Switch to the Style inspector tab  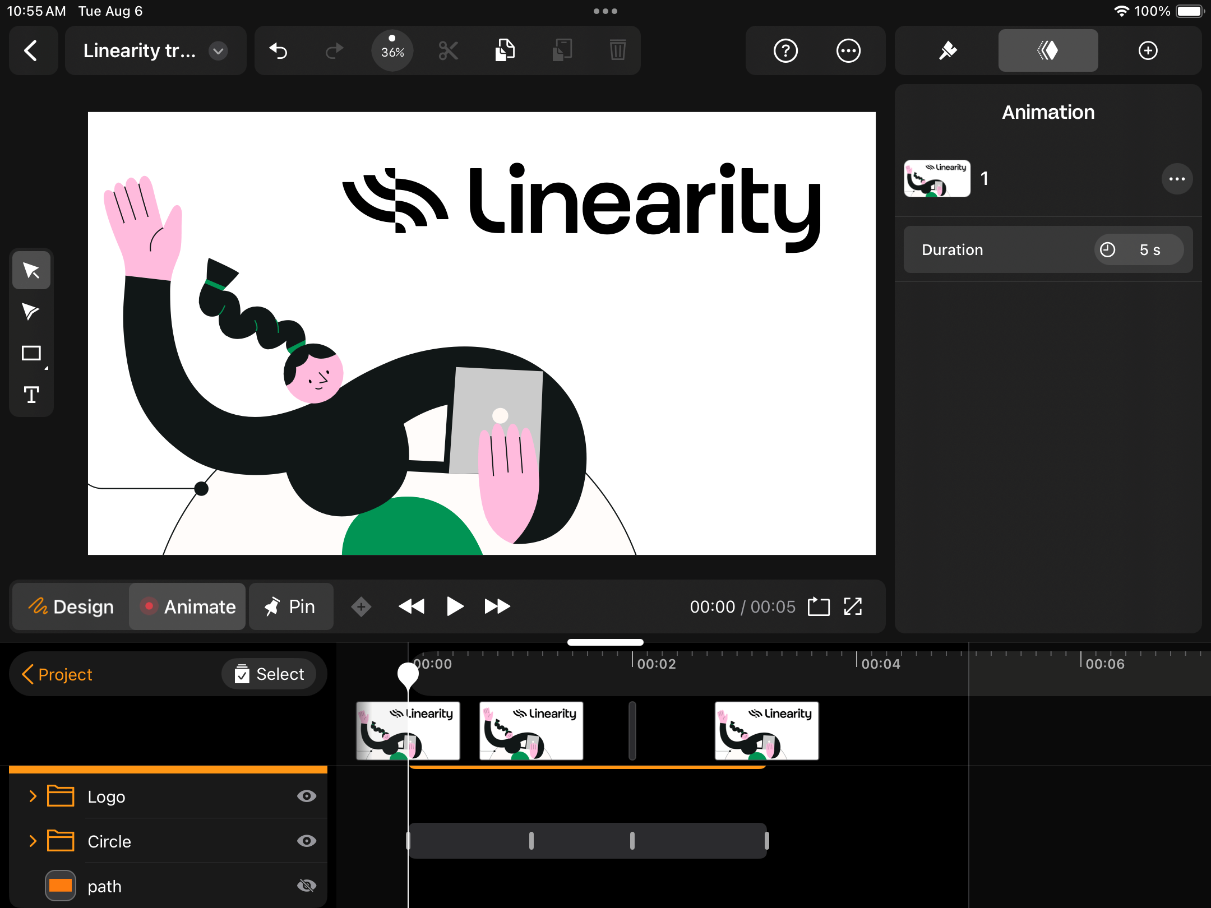click(948, 50)
